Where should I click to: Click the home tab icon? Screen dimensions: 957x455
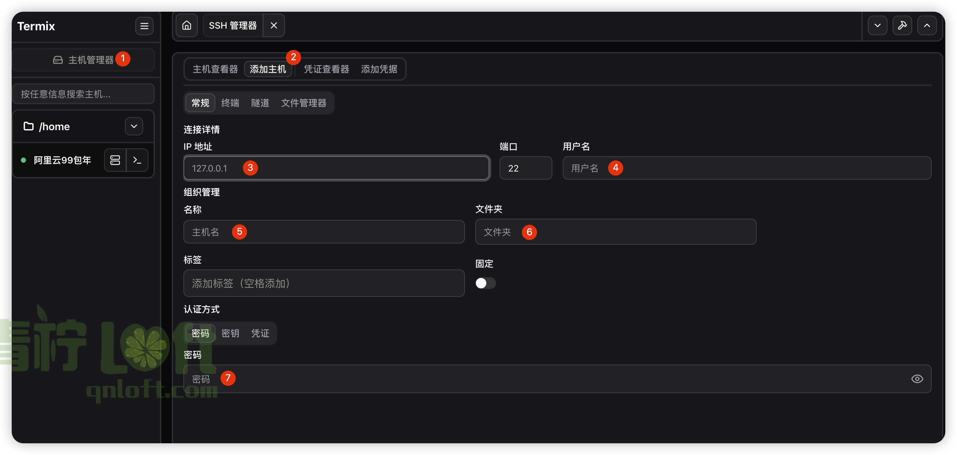(x=186, y=25)
